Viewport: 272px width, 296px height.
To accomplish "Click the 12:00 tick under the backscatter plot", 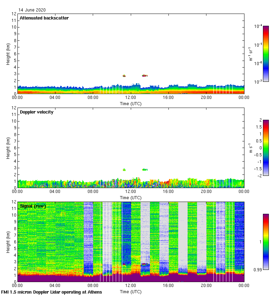I will (x=131, y=98).
